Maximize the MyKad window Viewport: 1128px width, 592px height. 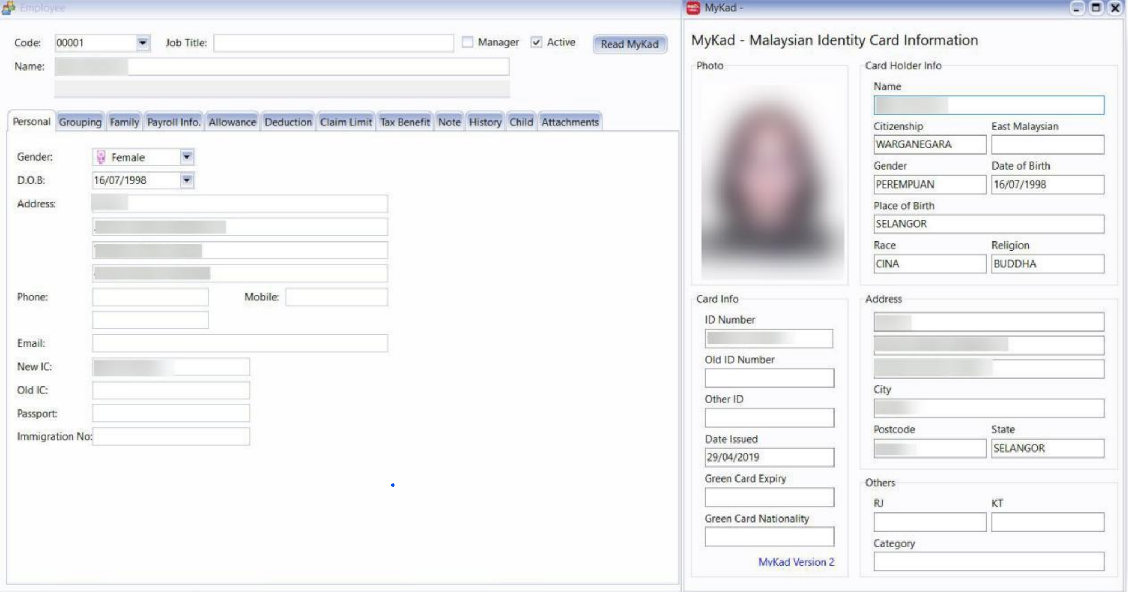pos(1096,8)
